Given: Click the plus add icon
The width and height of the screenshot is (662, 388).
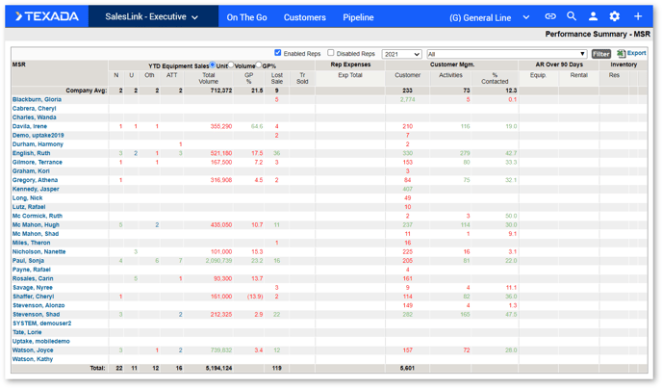Looking at the screenshot, I should click(637, 16).
